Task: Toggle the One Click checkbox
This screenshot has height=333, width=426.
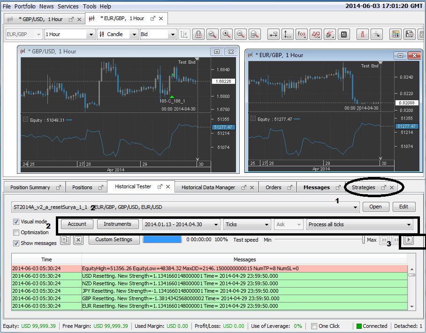Action: (x=314, y=326)
